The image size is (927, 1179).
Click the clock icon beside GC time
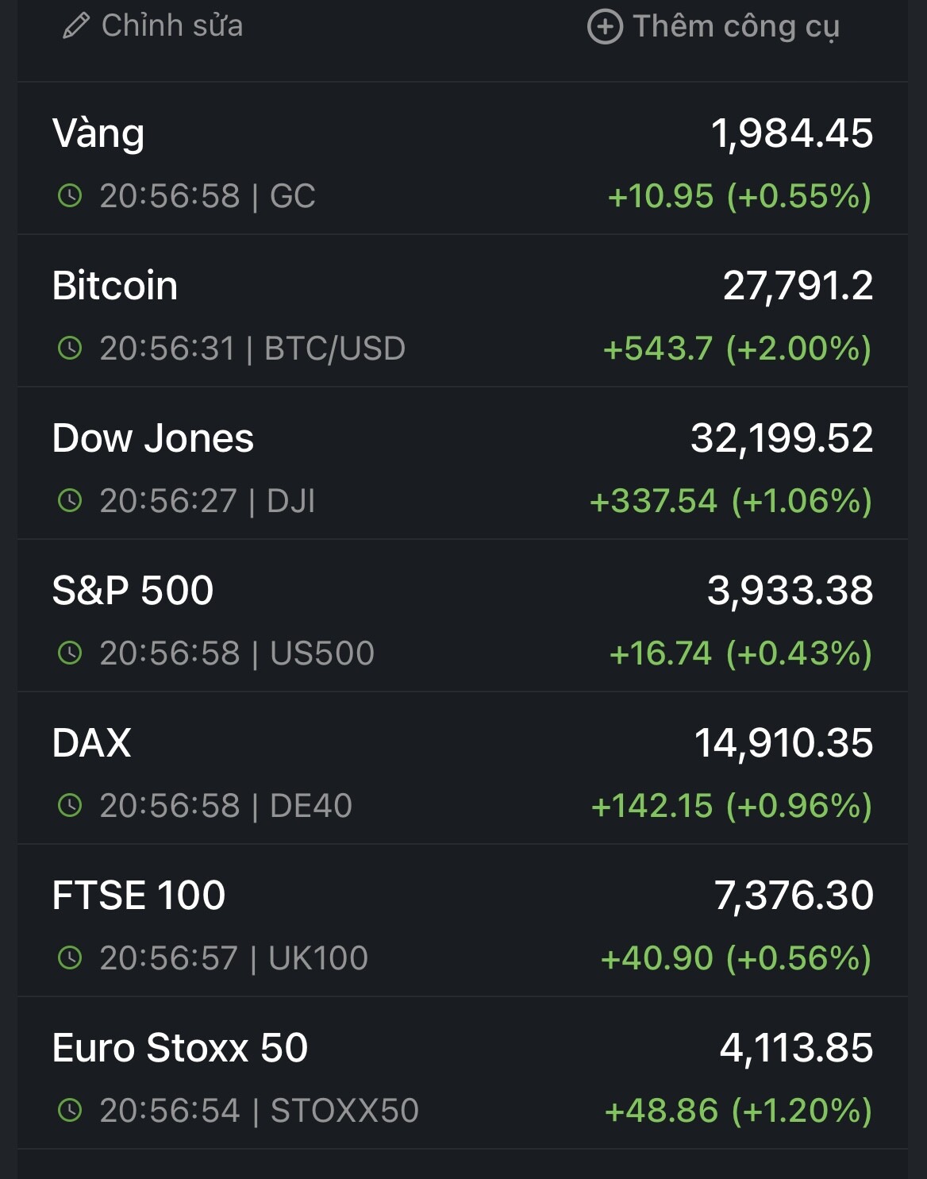70,195
